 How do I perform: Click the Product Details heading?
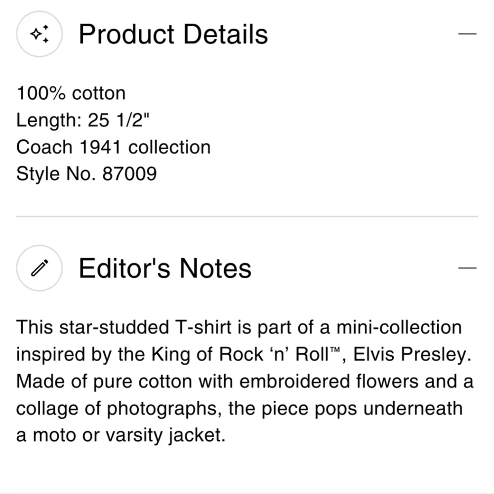(x=173, y=34)
